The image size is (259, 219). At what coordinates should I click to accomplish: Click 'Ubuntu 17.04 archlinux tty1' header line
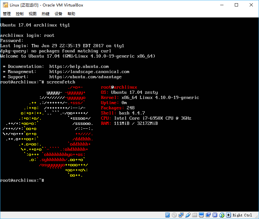(x=35, y=25)
